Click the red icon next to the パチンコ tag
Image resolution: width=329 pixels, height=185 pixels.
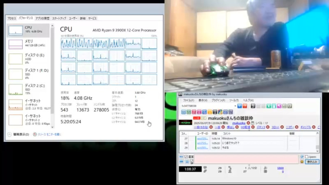268,127
